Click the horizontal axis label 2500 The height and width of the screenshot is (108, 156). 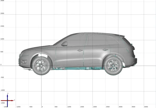click(x=108, y=107)
